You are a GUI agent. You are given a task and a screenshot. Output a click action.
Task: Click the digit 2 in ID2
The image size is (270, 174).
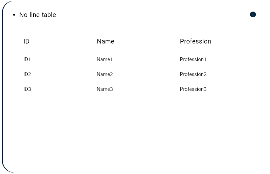29,74
